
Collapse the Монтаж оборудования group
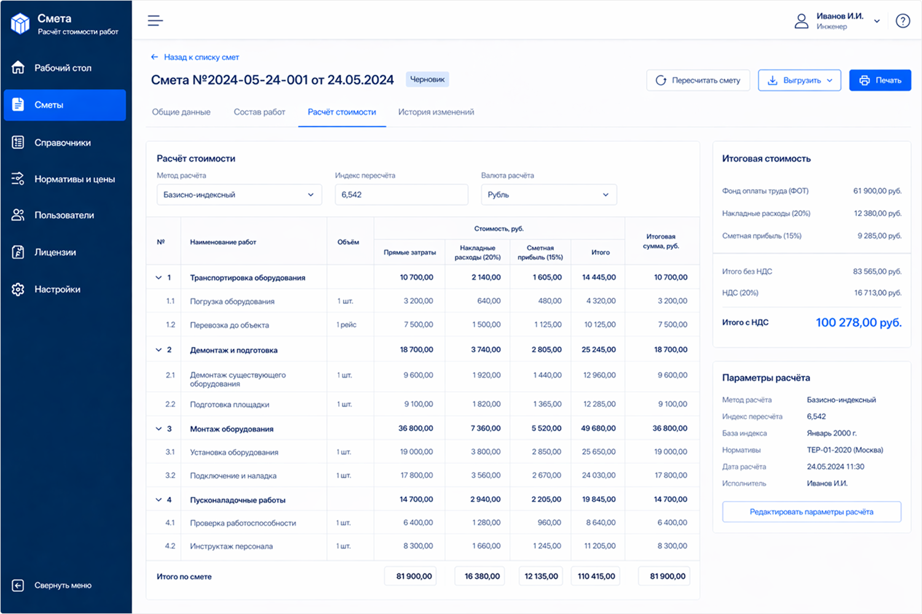click(x=159, y=429)
